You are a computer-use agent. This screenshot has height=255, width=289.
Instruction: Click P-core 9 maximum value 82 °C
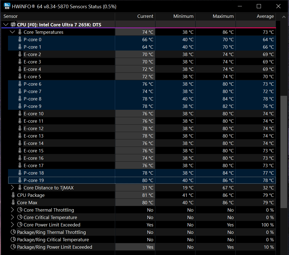[x=228, y=106]
